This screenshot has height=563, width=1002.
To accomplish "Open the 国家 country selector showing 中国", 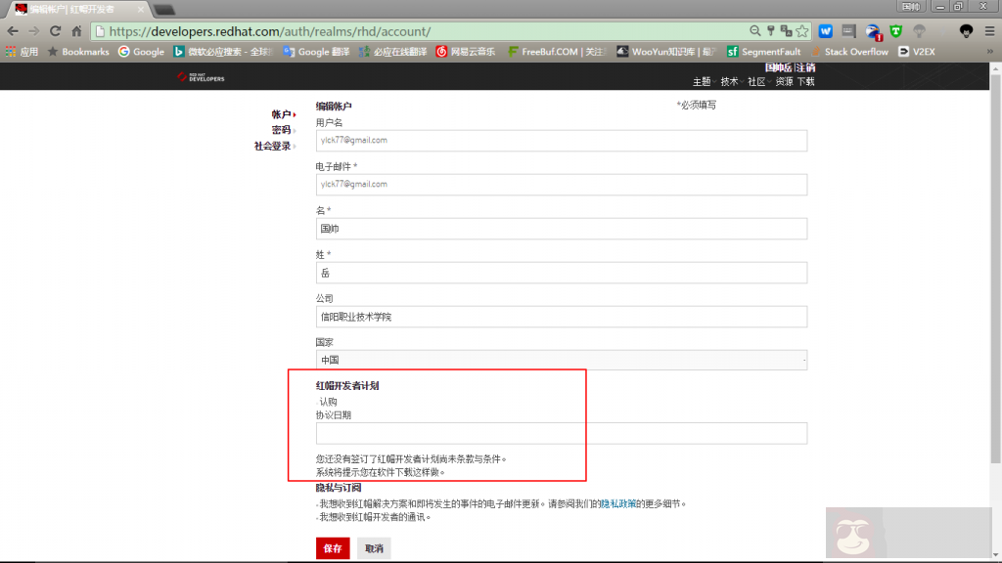I will (560, 360).
